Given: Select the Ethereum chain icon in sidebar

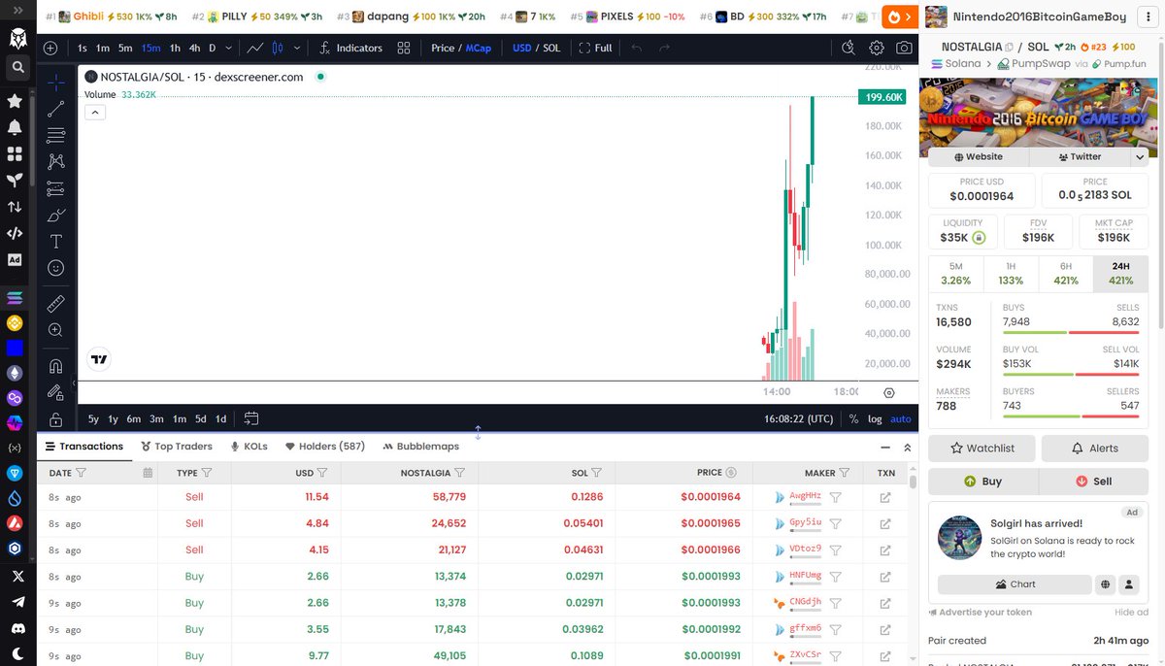Looking at the screenshot, I should point(15,373).
